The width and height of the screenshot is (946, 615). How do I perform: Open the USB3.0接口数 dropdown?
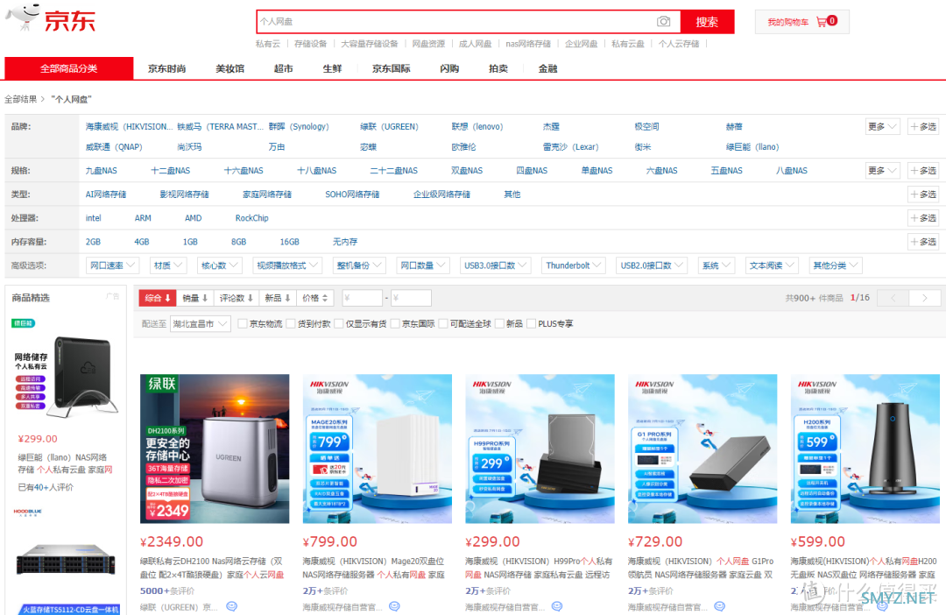[495, 265]
